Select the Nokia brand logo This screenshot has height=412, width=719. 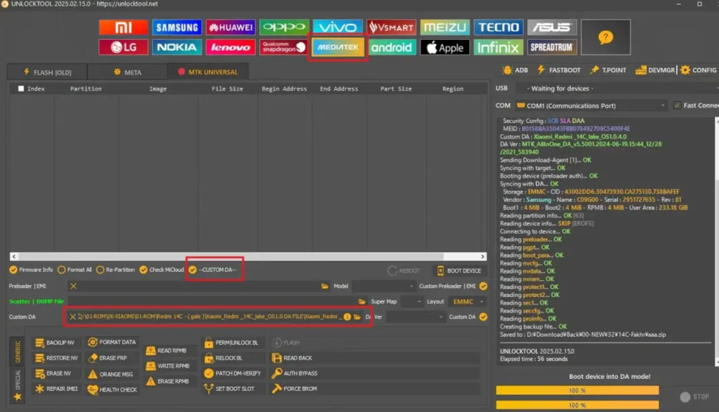click(176, 47)
